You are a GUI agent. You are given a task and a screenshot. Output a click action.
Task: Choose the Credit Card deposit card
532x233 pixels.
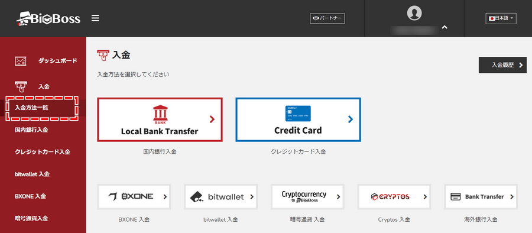tap(299, 119)
